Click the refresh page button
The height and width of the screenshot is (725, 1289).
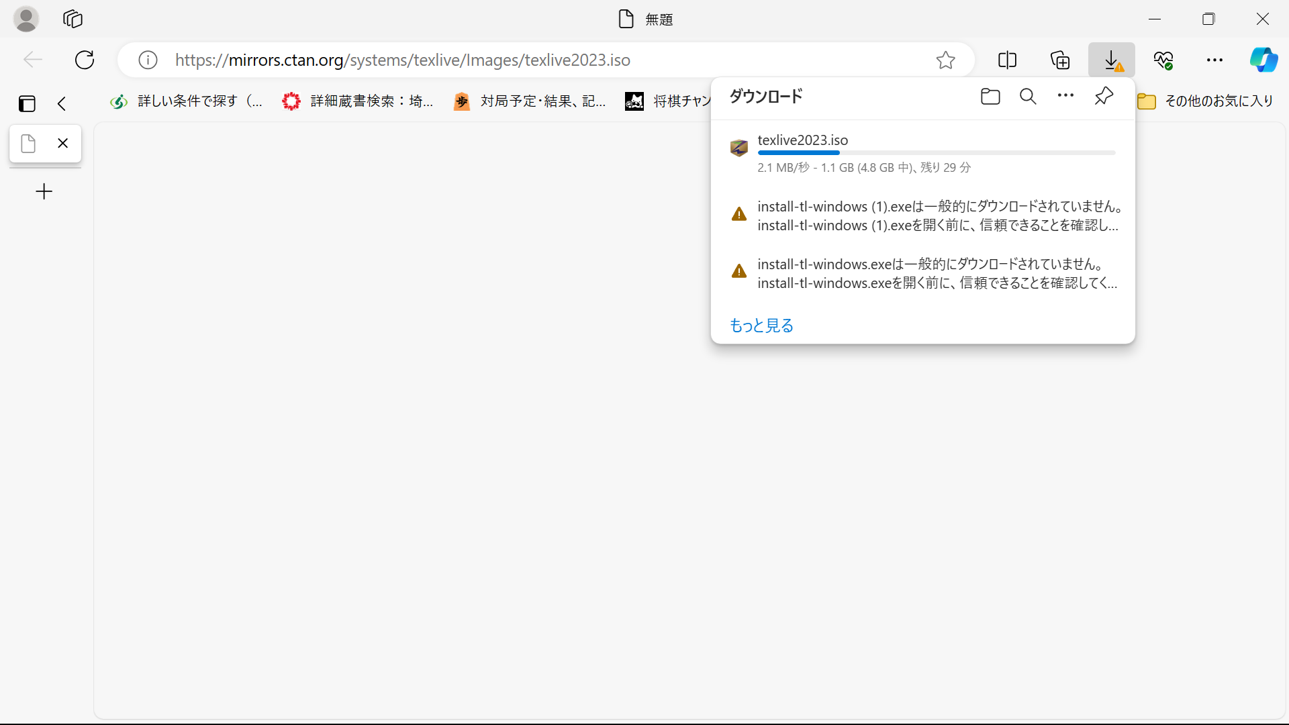tap(85, 60)
